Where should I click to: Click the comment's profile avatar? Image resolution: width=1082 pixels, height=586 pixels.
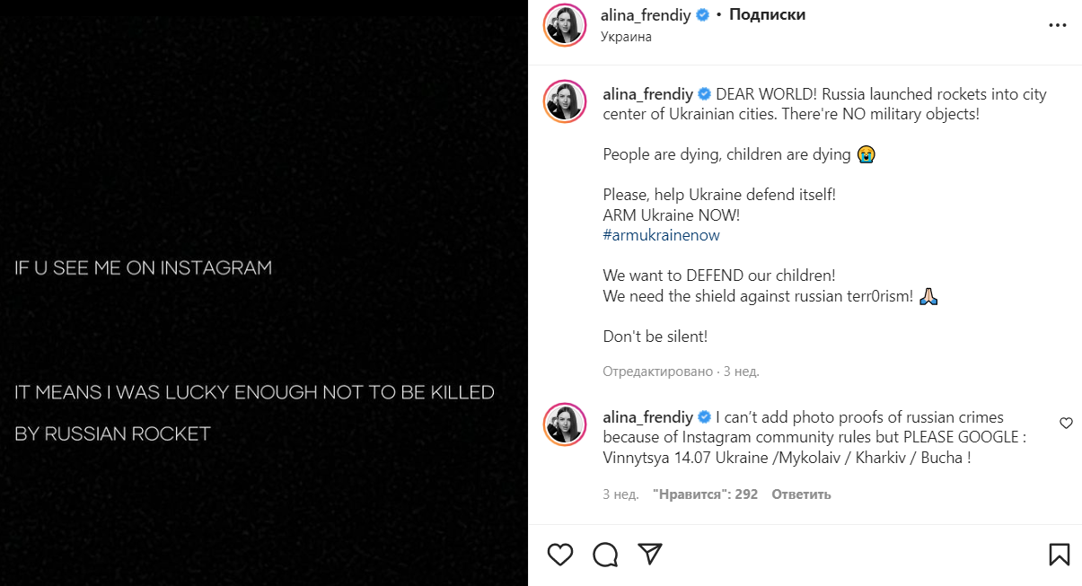(x=565, y=424)
